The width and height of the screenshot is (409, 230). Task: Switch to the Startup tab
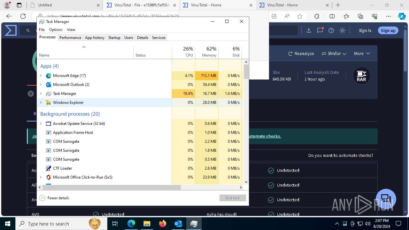point(114,38)
